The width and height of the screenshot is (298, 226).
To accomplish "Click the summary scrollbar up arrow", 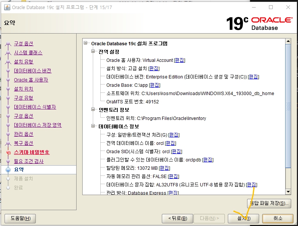I will (x=288, y=41).
